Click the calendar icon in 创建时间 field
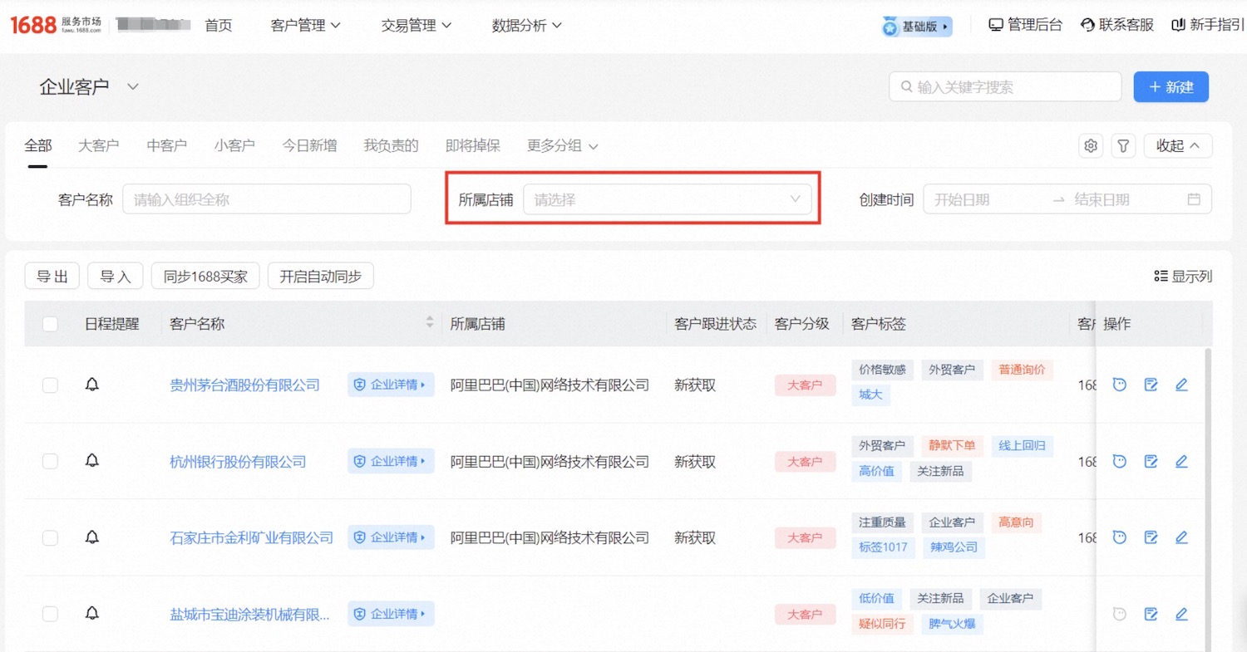Viewport: 1247px width, 652px height. (x=1194, y=199)
